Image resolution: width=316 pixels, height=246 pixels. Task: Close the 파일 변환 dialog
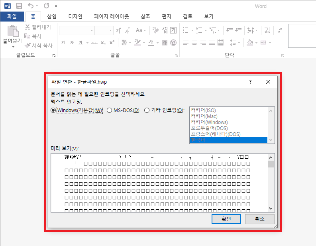pyautogui.click(x=268, y=82)
